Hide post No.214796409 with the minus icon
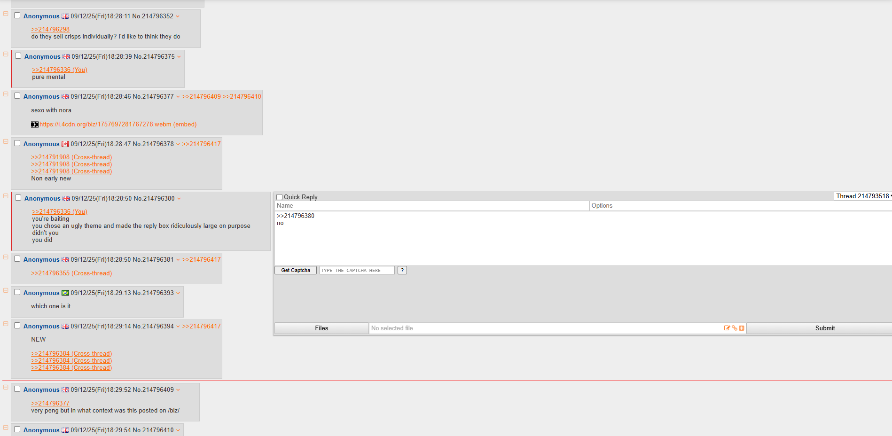This screenshot has width=892, height=436. point(6,387)
